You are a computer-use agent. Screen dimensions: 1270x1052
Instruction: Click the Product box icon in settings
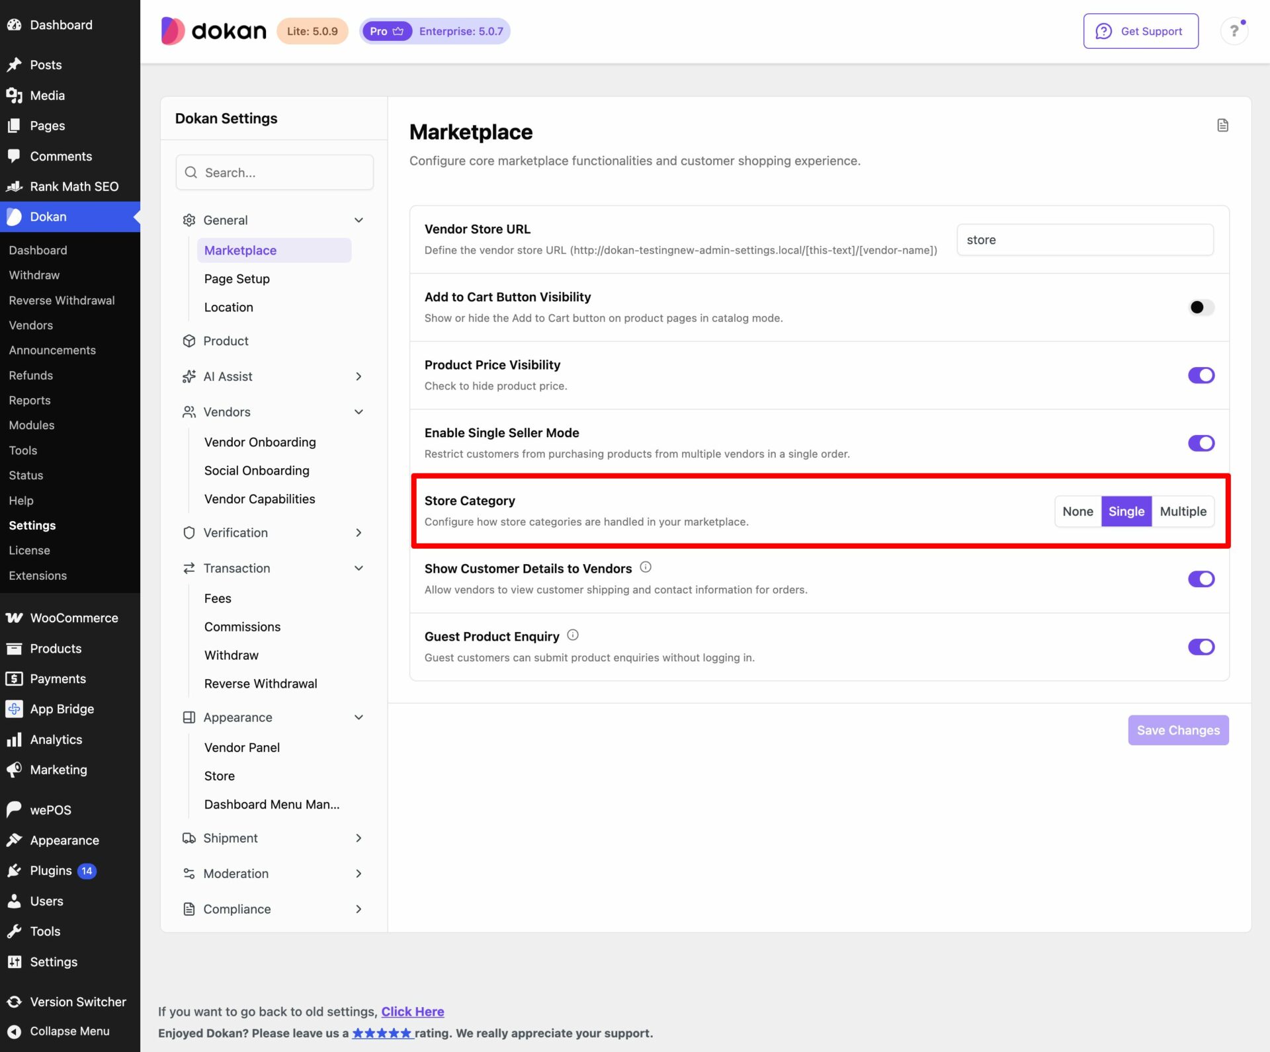click(x=189, y=341)
